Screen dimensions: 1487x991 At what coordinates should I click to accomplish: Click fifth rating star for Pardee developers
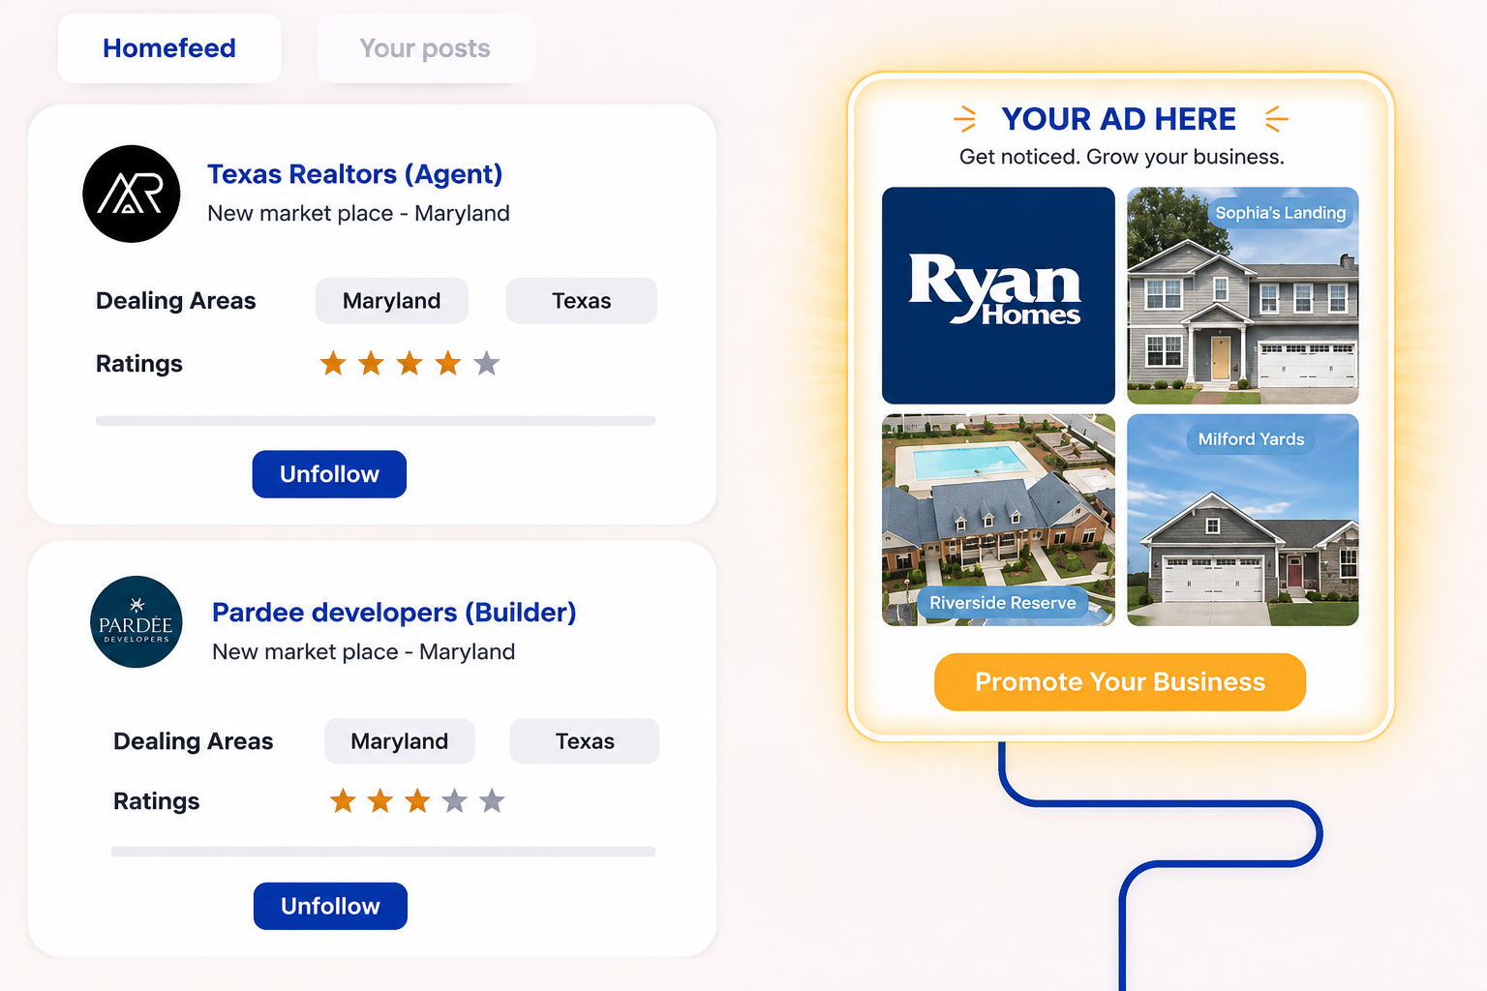(x=492, y=800)
